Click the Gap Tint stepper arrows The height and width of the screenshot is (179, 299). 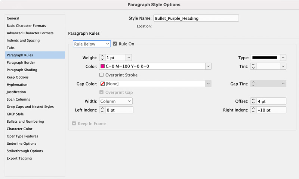click(253, 84)
